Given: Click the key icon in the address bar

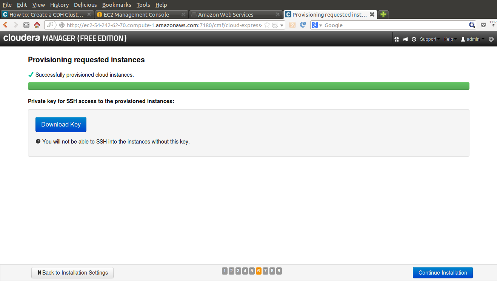Looking at the screenshot, I should [50, 25].
